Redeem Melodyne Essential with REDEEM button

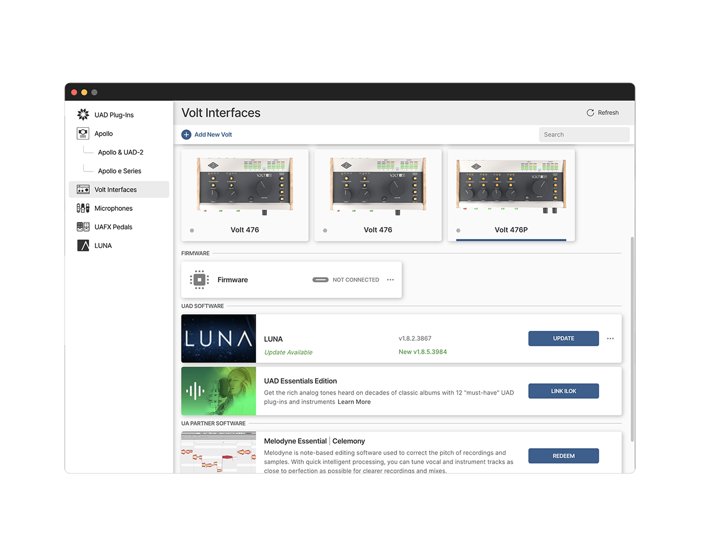click(x=563, y=456)
